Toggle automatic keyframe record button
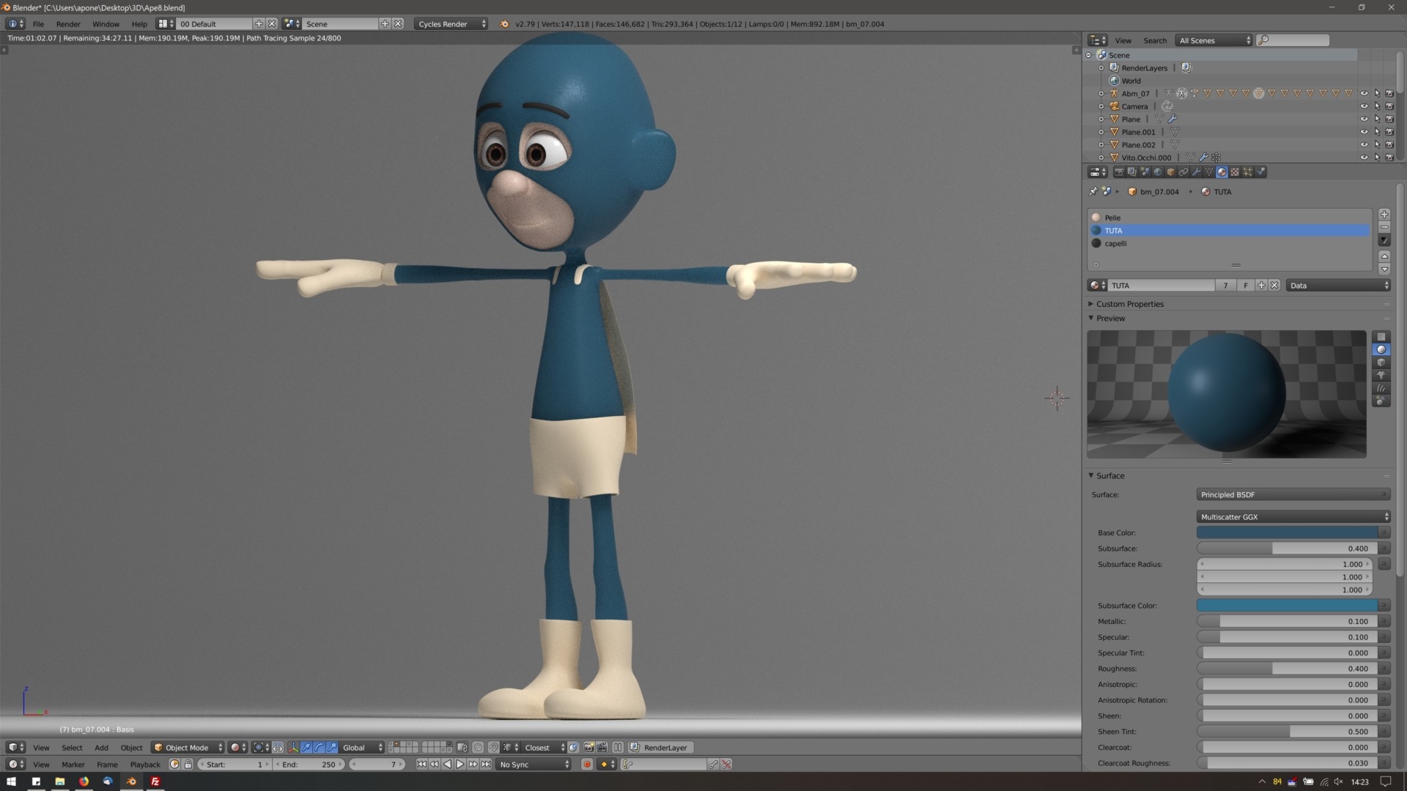 click(x=586, y=764)
